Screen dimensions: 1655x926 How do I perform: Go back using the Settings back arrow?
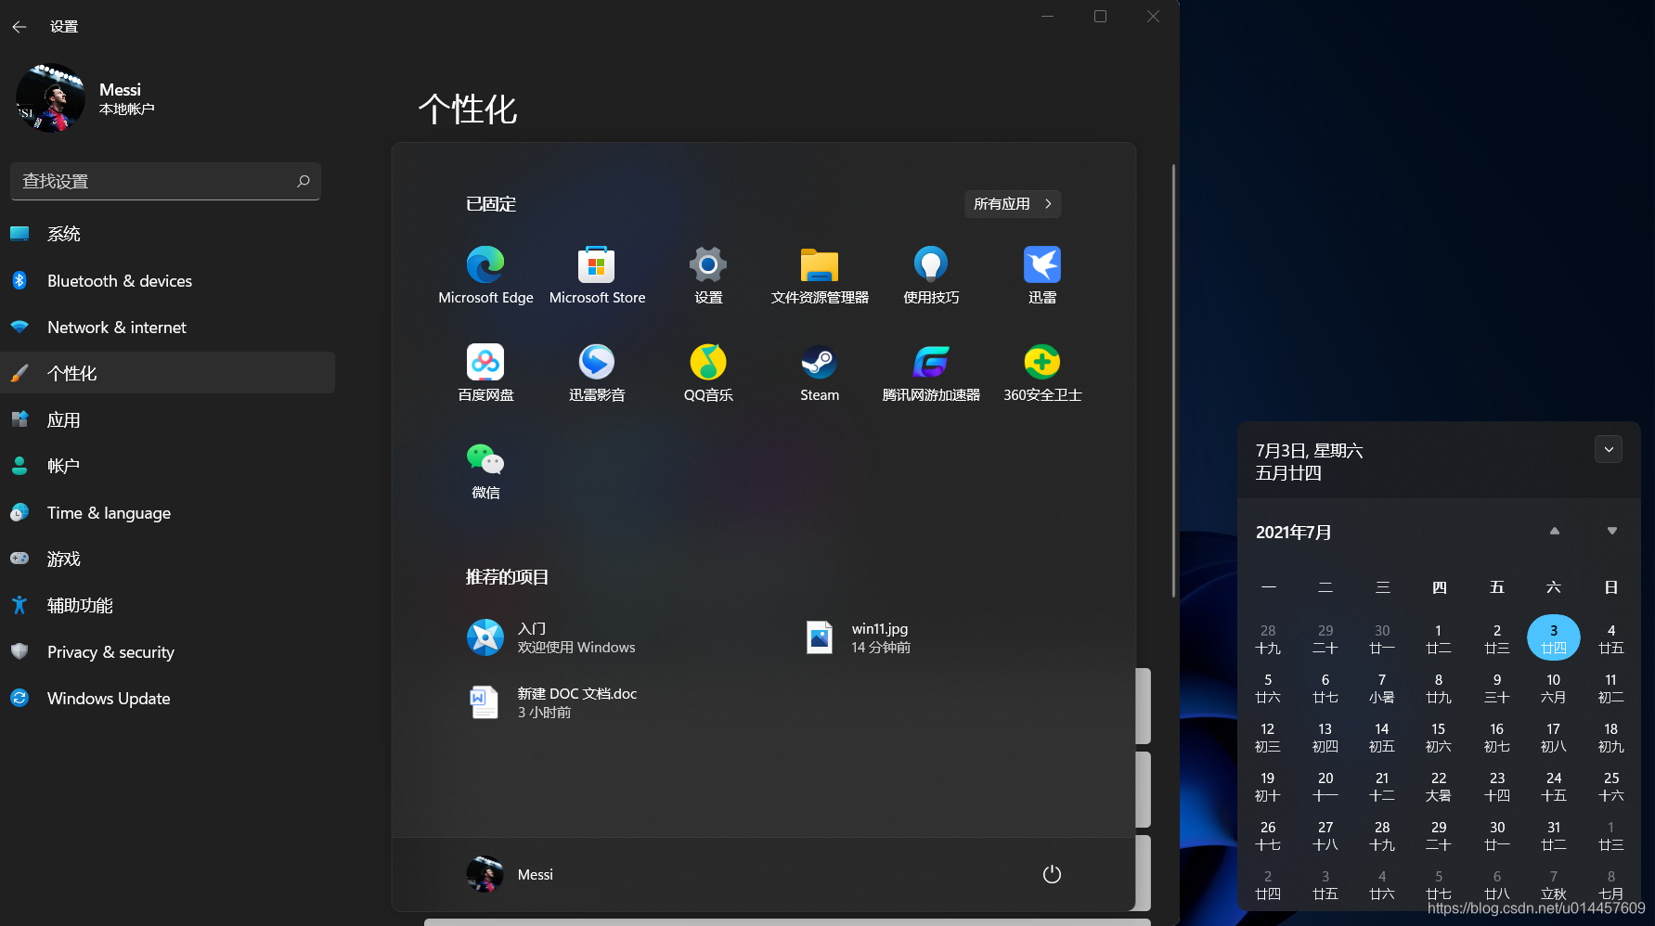pyautogui.click(x=19, y=27)
